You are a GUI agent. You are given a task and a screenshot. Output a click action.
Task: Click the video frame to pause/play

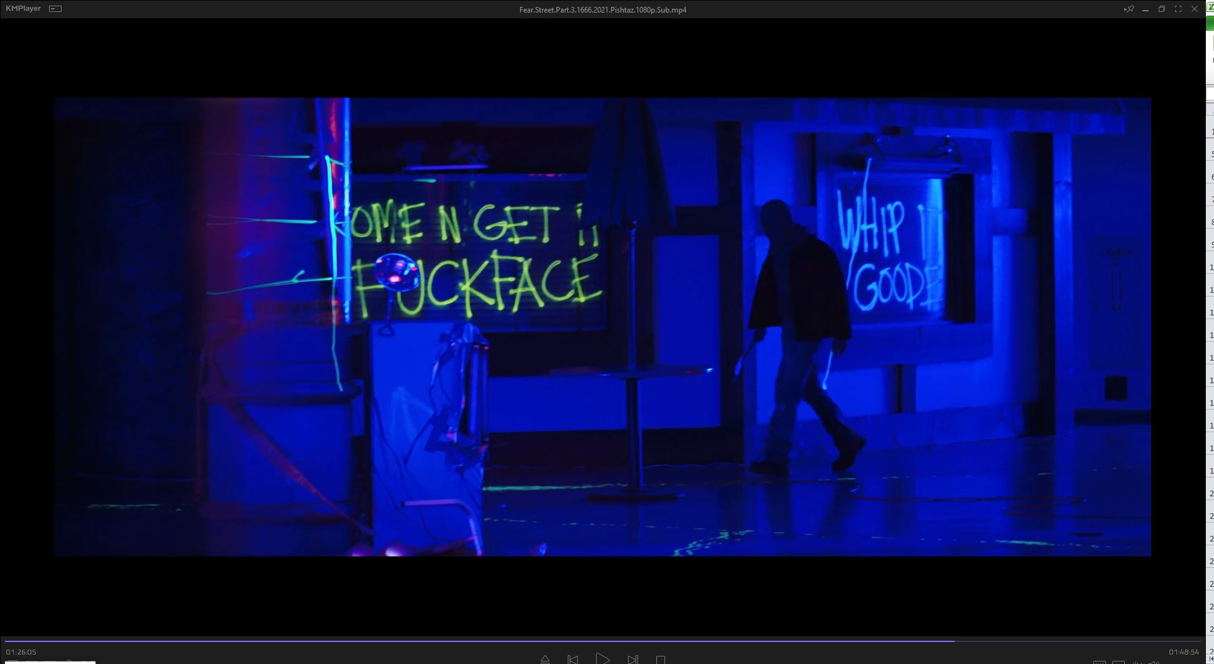tap(602, 327)
